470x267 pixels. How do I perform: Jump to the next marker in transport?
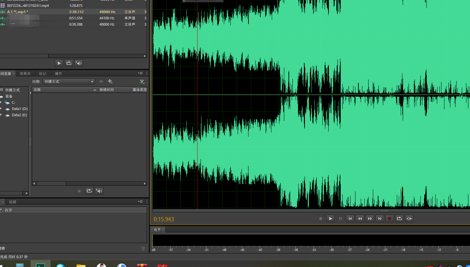click(x=380, y=219)
